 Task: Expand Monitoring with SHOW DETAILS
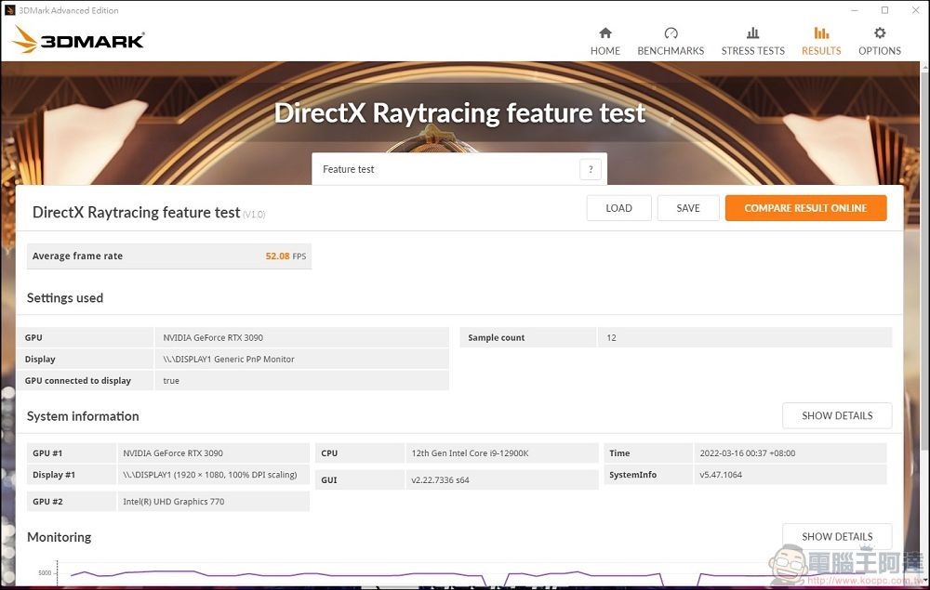pos(837,536)
